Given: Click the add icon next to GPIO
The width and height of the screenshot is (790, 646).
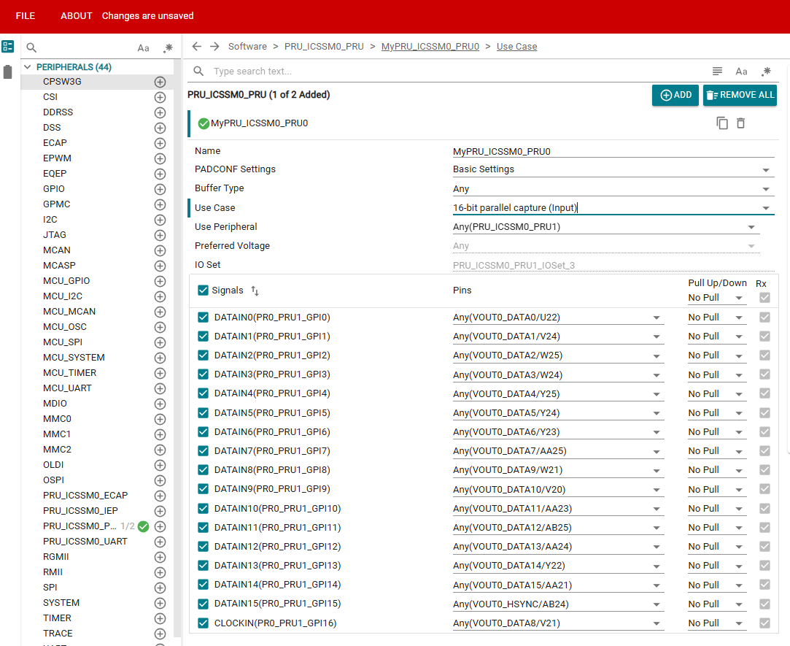Looking at the screenshot, I should (160, 189).
